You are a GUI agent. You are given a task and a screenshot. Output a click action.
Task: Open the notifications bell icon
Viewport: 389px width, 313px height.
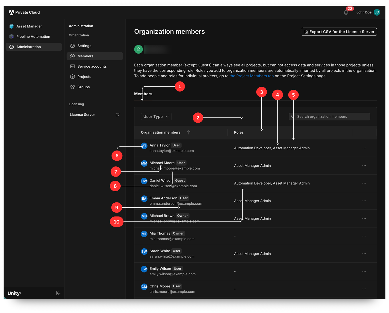click(346, 12)
